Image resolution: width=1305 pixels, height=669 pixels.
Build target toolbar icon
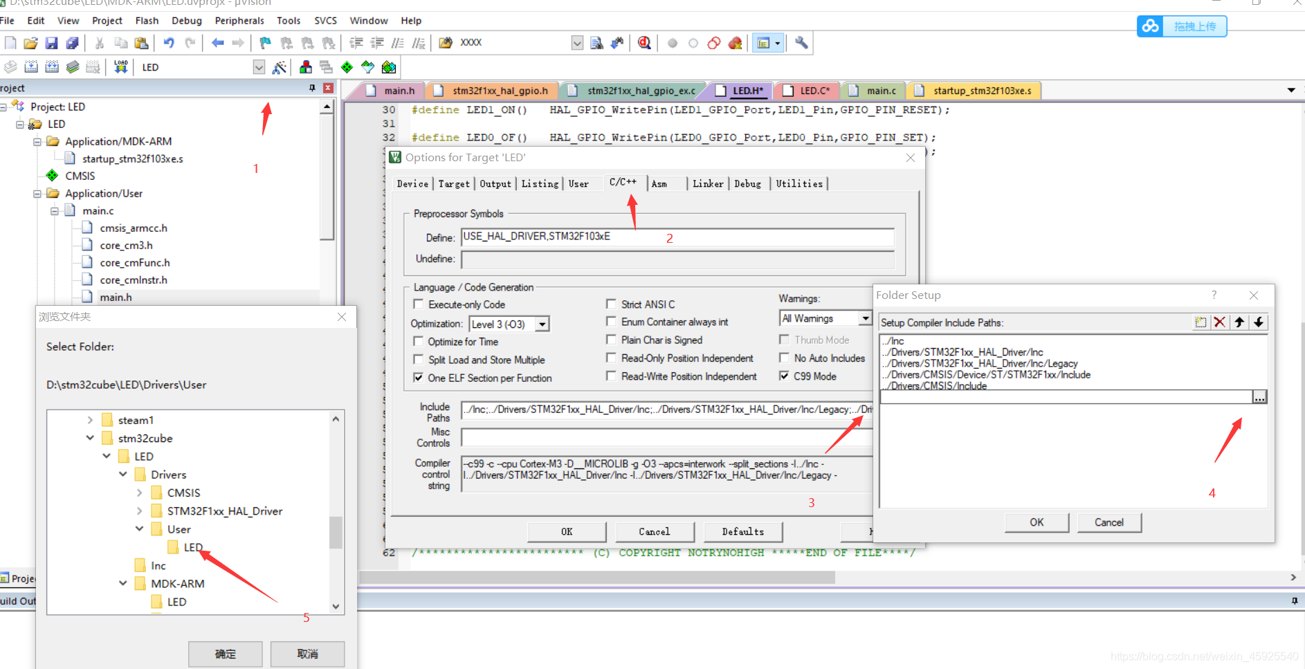pos(31,67)
